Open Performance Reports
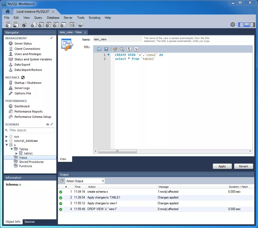The image size is (258, 228). tap(28, 111)
